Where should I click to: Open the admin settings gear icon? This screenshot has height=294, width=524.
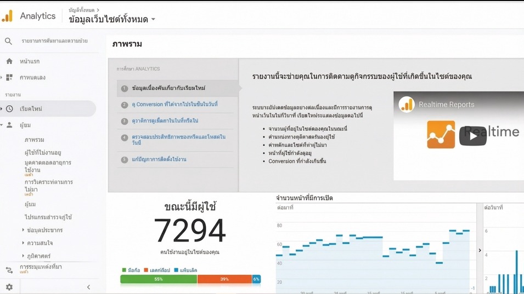[x=9, y=287]
